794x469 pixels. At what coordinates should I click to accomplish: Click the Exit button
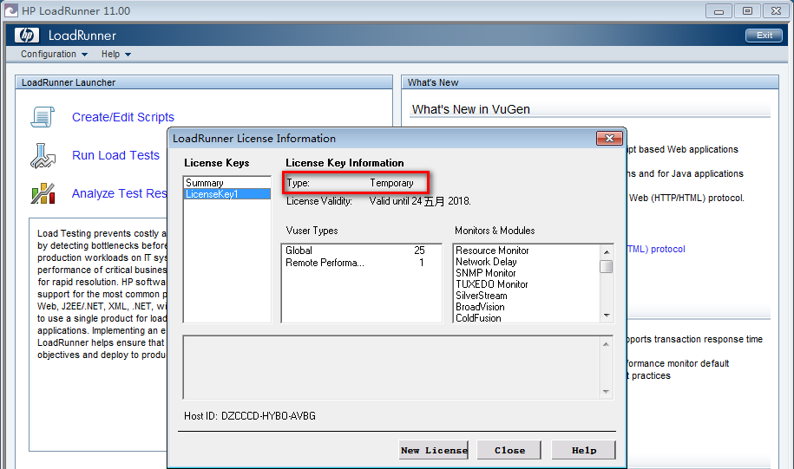[764, 36]
